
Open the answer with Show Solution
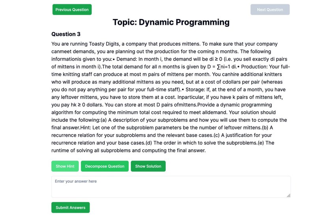click(148, 166)
